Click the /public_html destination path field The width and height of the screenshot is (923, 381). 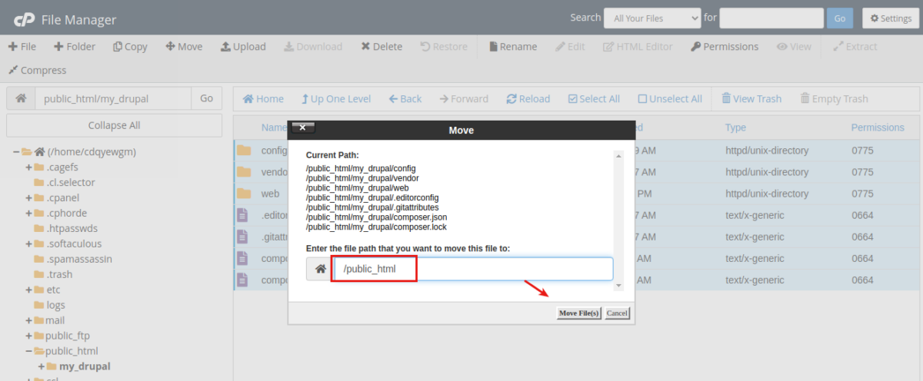pyautogui.click(x=473, y=269)
